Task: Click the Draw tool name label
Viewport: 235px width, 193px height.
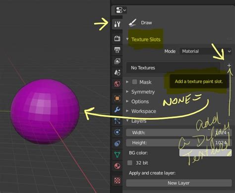Action: click(x=146, y=23)
